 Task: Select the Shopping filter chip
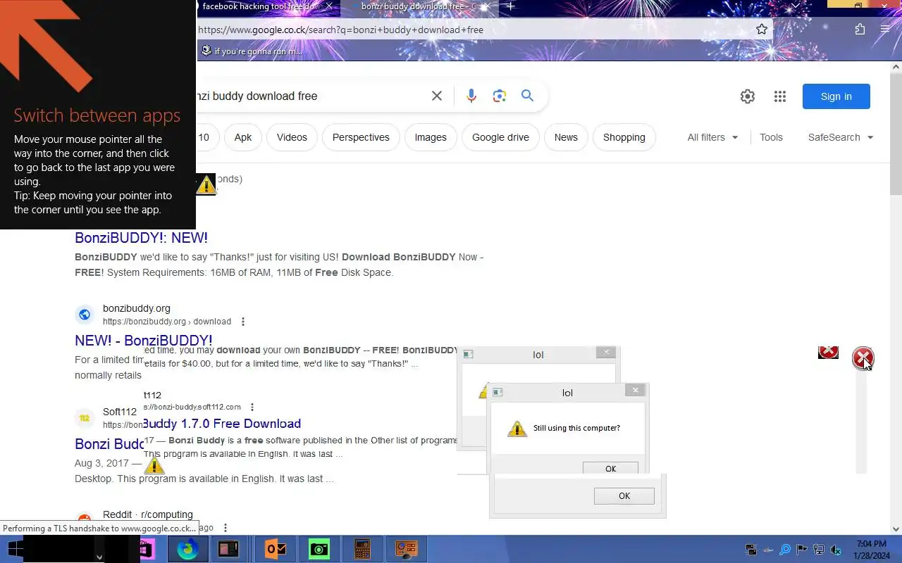(x=624, y=137)
